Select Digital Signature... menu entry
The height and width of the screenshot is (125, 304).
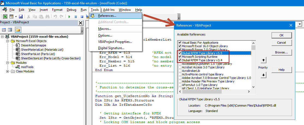116,48
